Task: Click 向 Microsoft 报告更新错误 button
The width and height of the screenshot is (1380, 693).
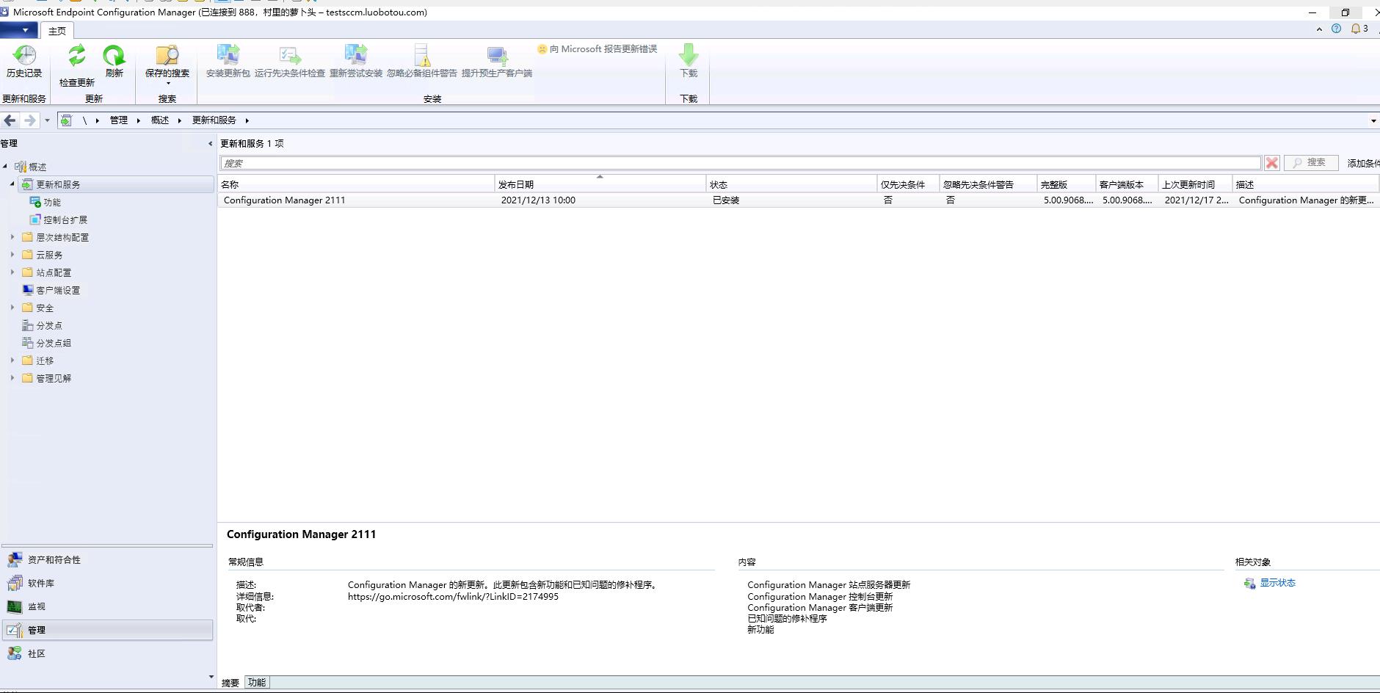Action: click(597, 49)
